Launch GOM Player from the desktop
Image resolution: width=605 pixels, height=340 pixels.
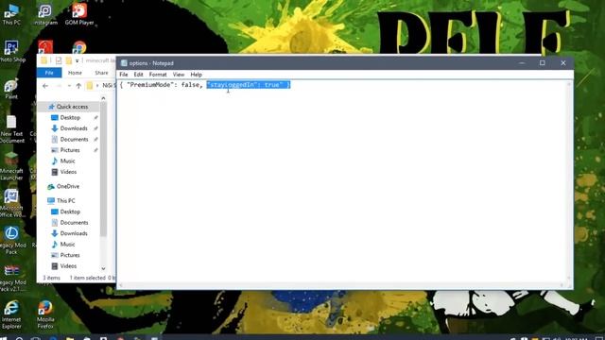tap(79, 14)
